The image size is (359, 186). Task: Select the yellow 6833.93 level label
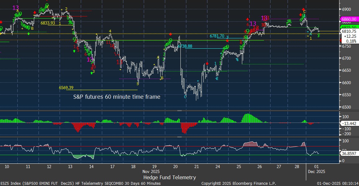(48, 23)
